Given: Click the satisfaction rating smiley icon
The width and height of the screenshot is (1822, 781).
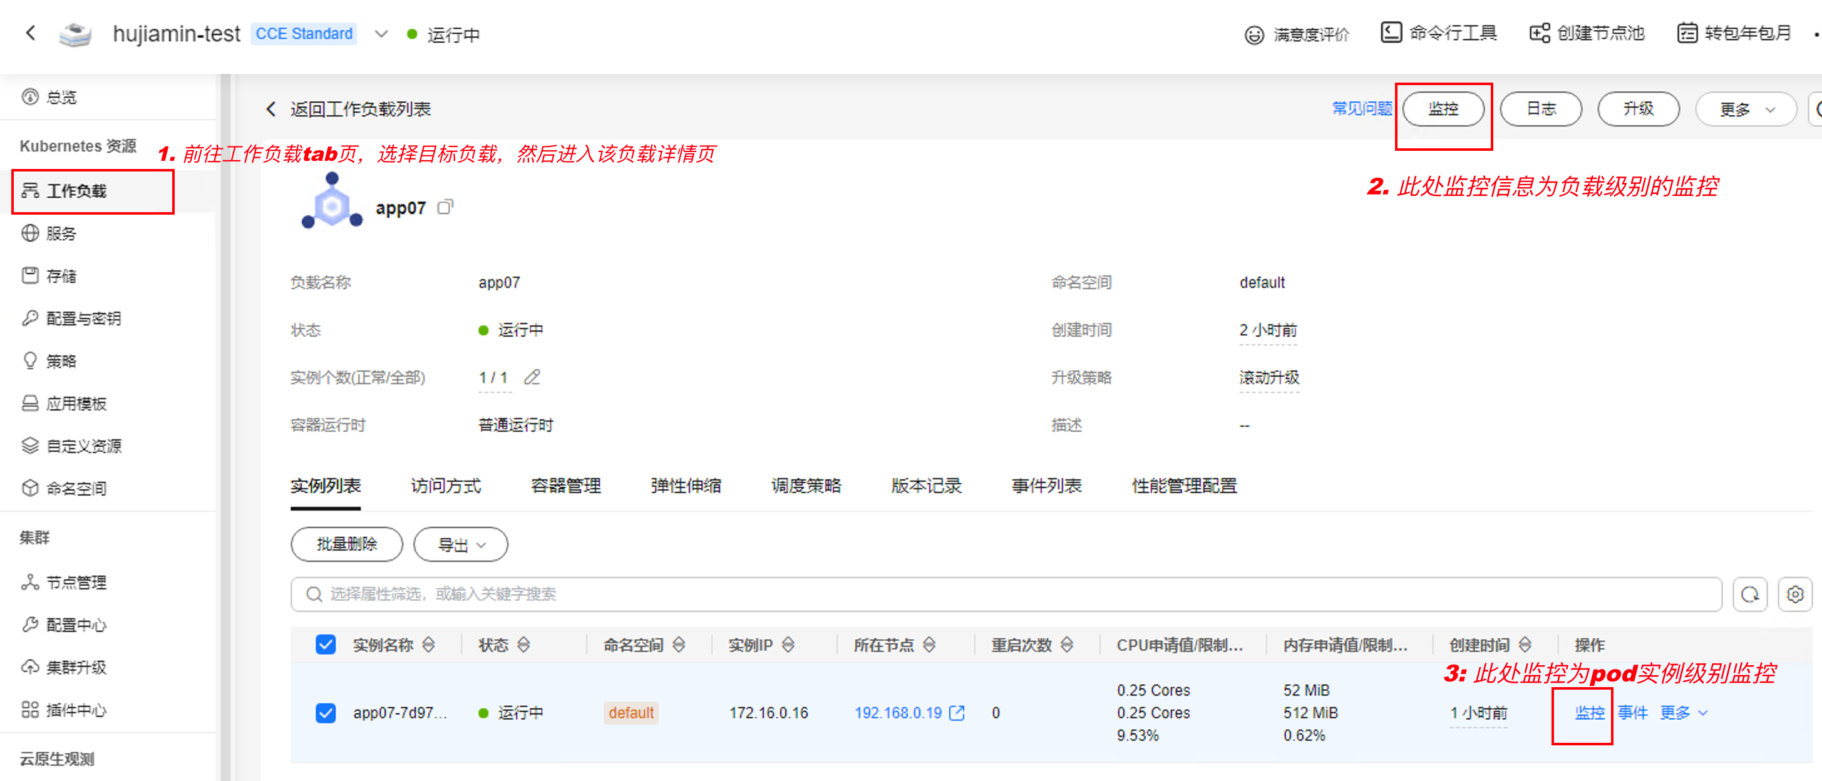Looking at the screenshot, I should click(x=1253, y=34).
